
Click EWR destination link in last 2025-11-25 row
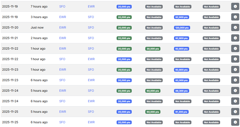click(91, 122)
